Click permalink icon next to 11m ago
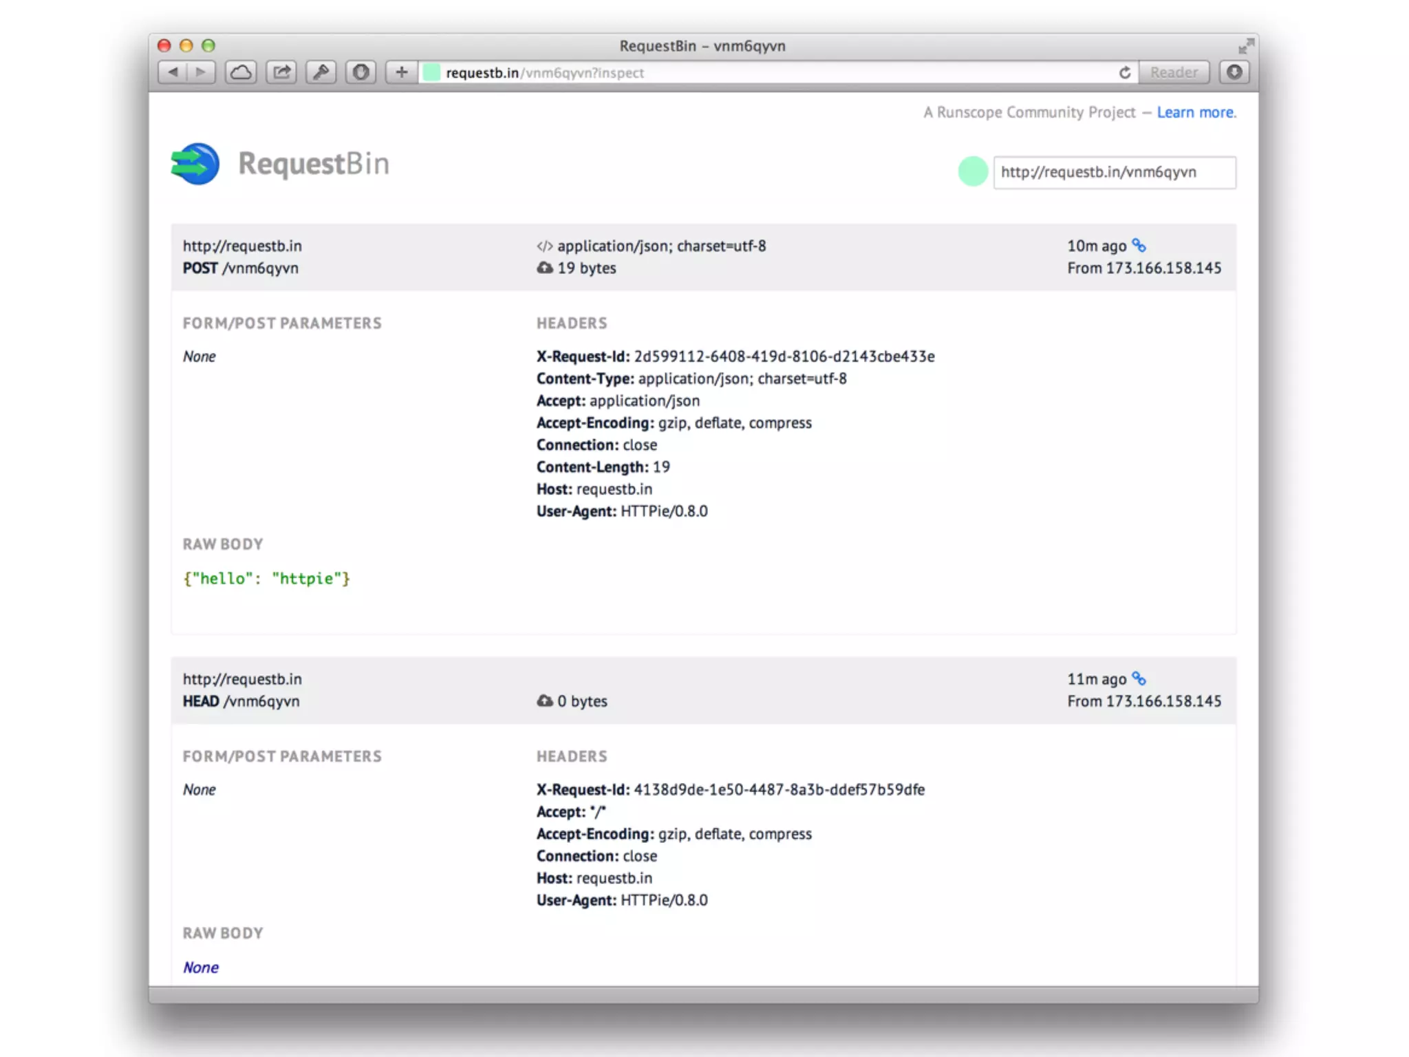 coord(1139,679)
